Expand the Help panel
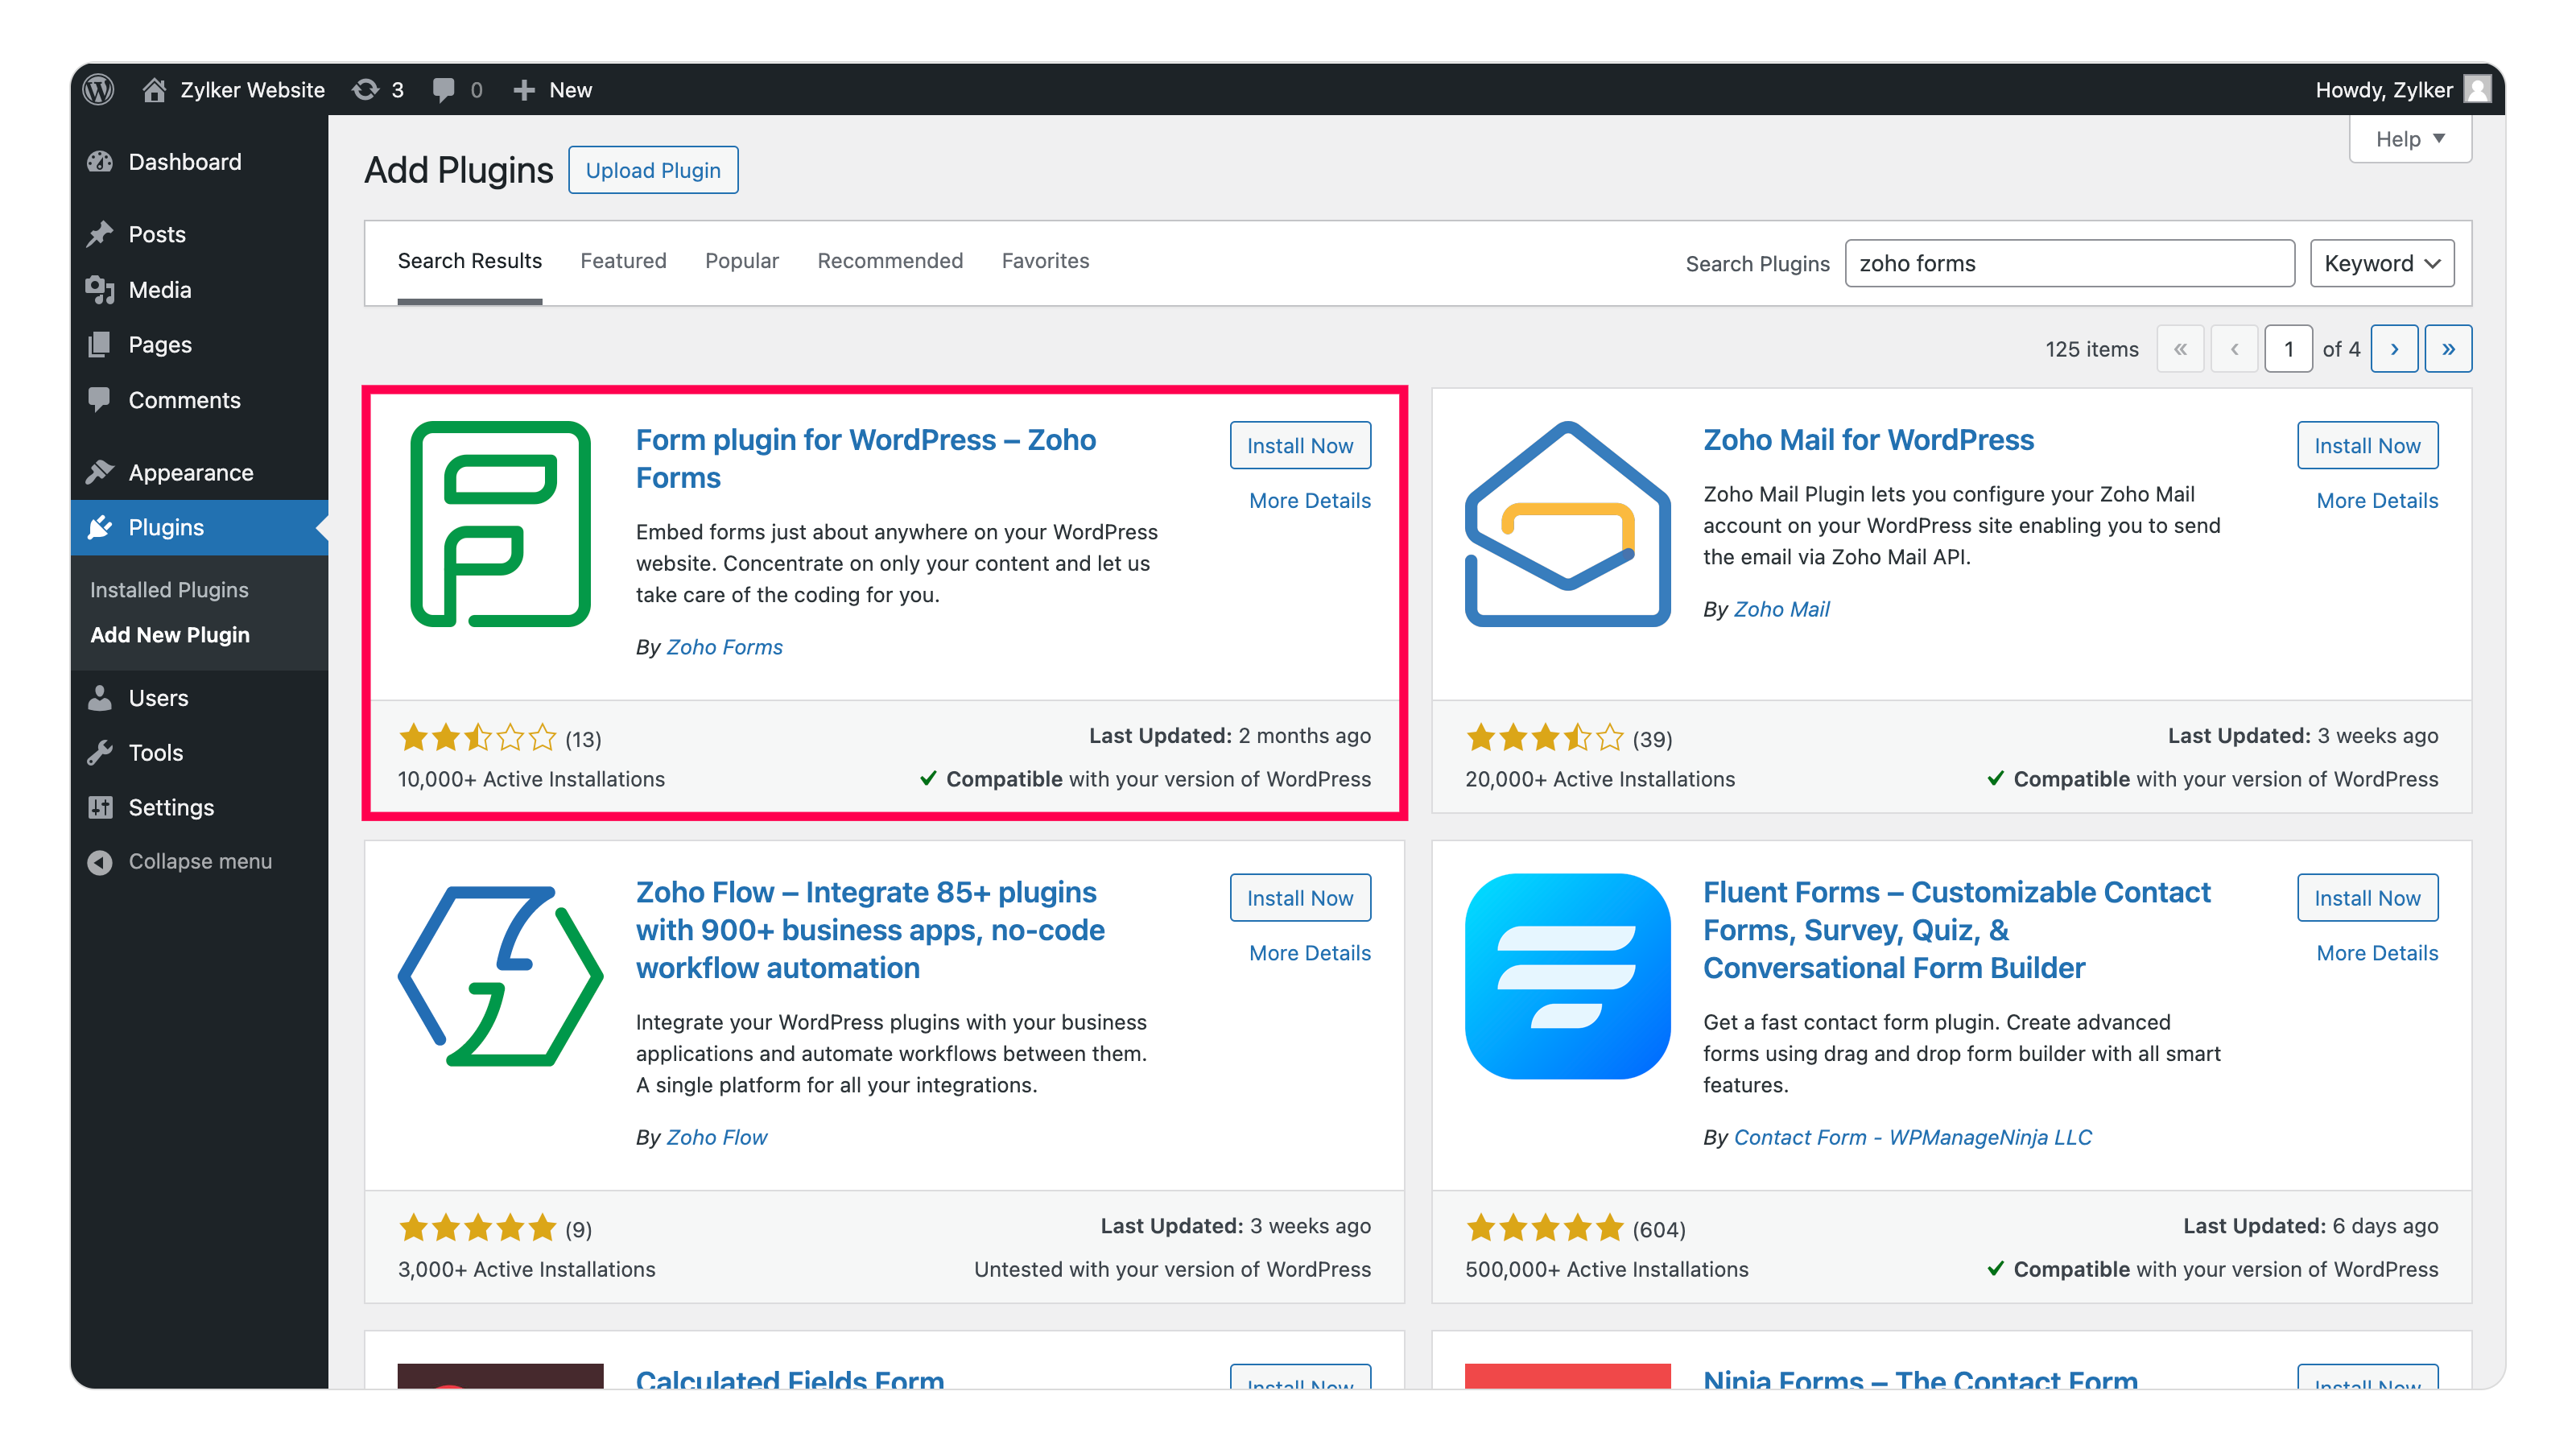2576x1449 pixels. pyautogui.click(x=2409, y=139)
